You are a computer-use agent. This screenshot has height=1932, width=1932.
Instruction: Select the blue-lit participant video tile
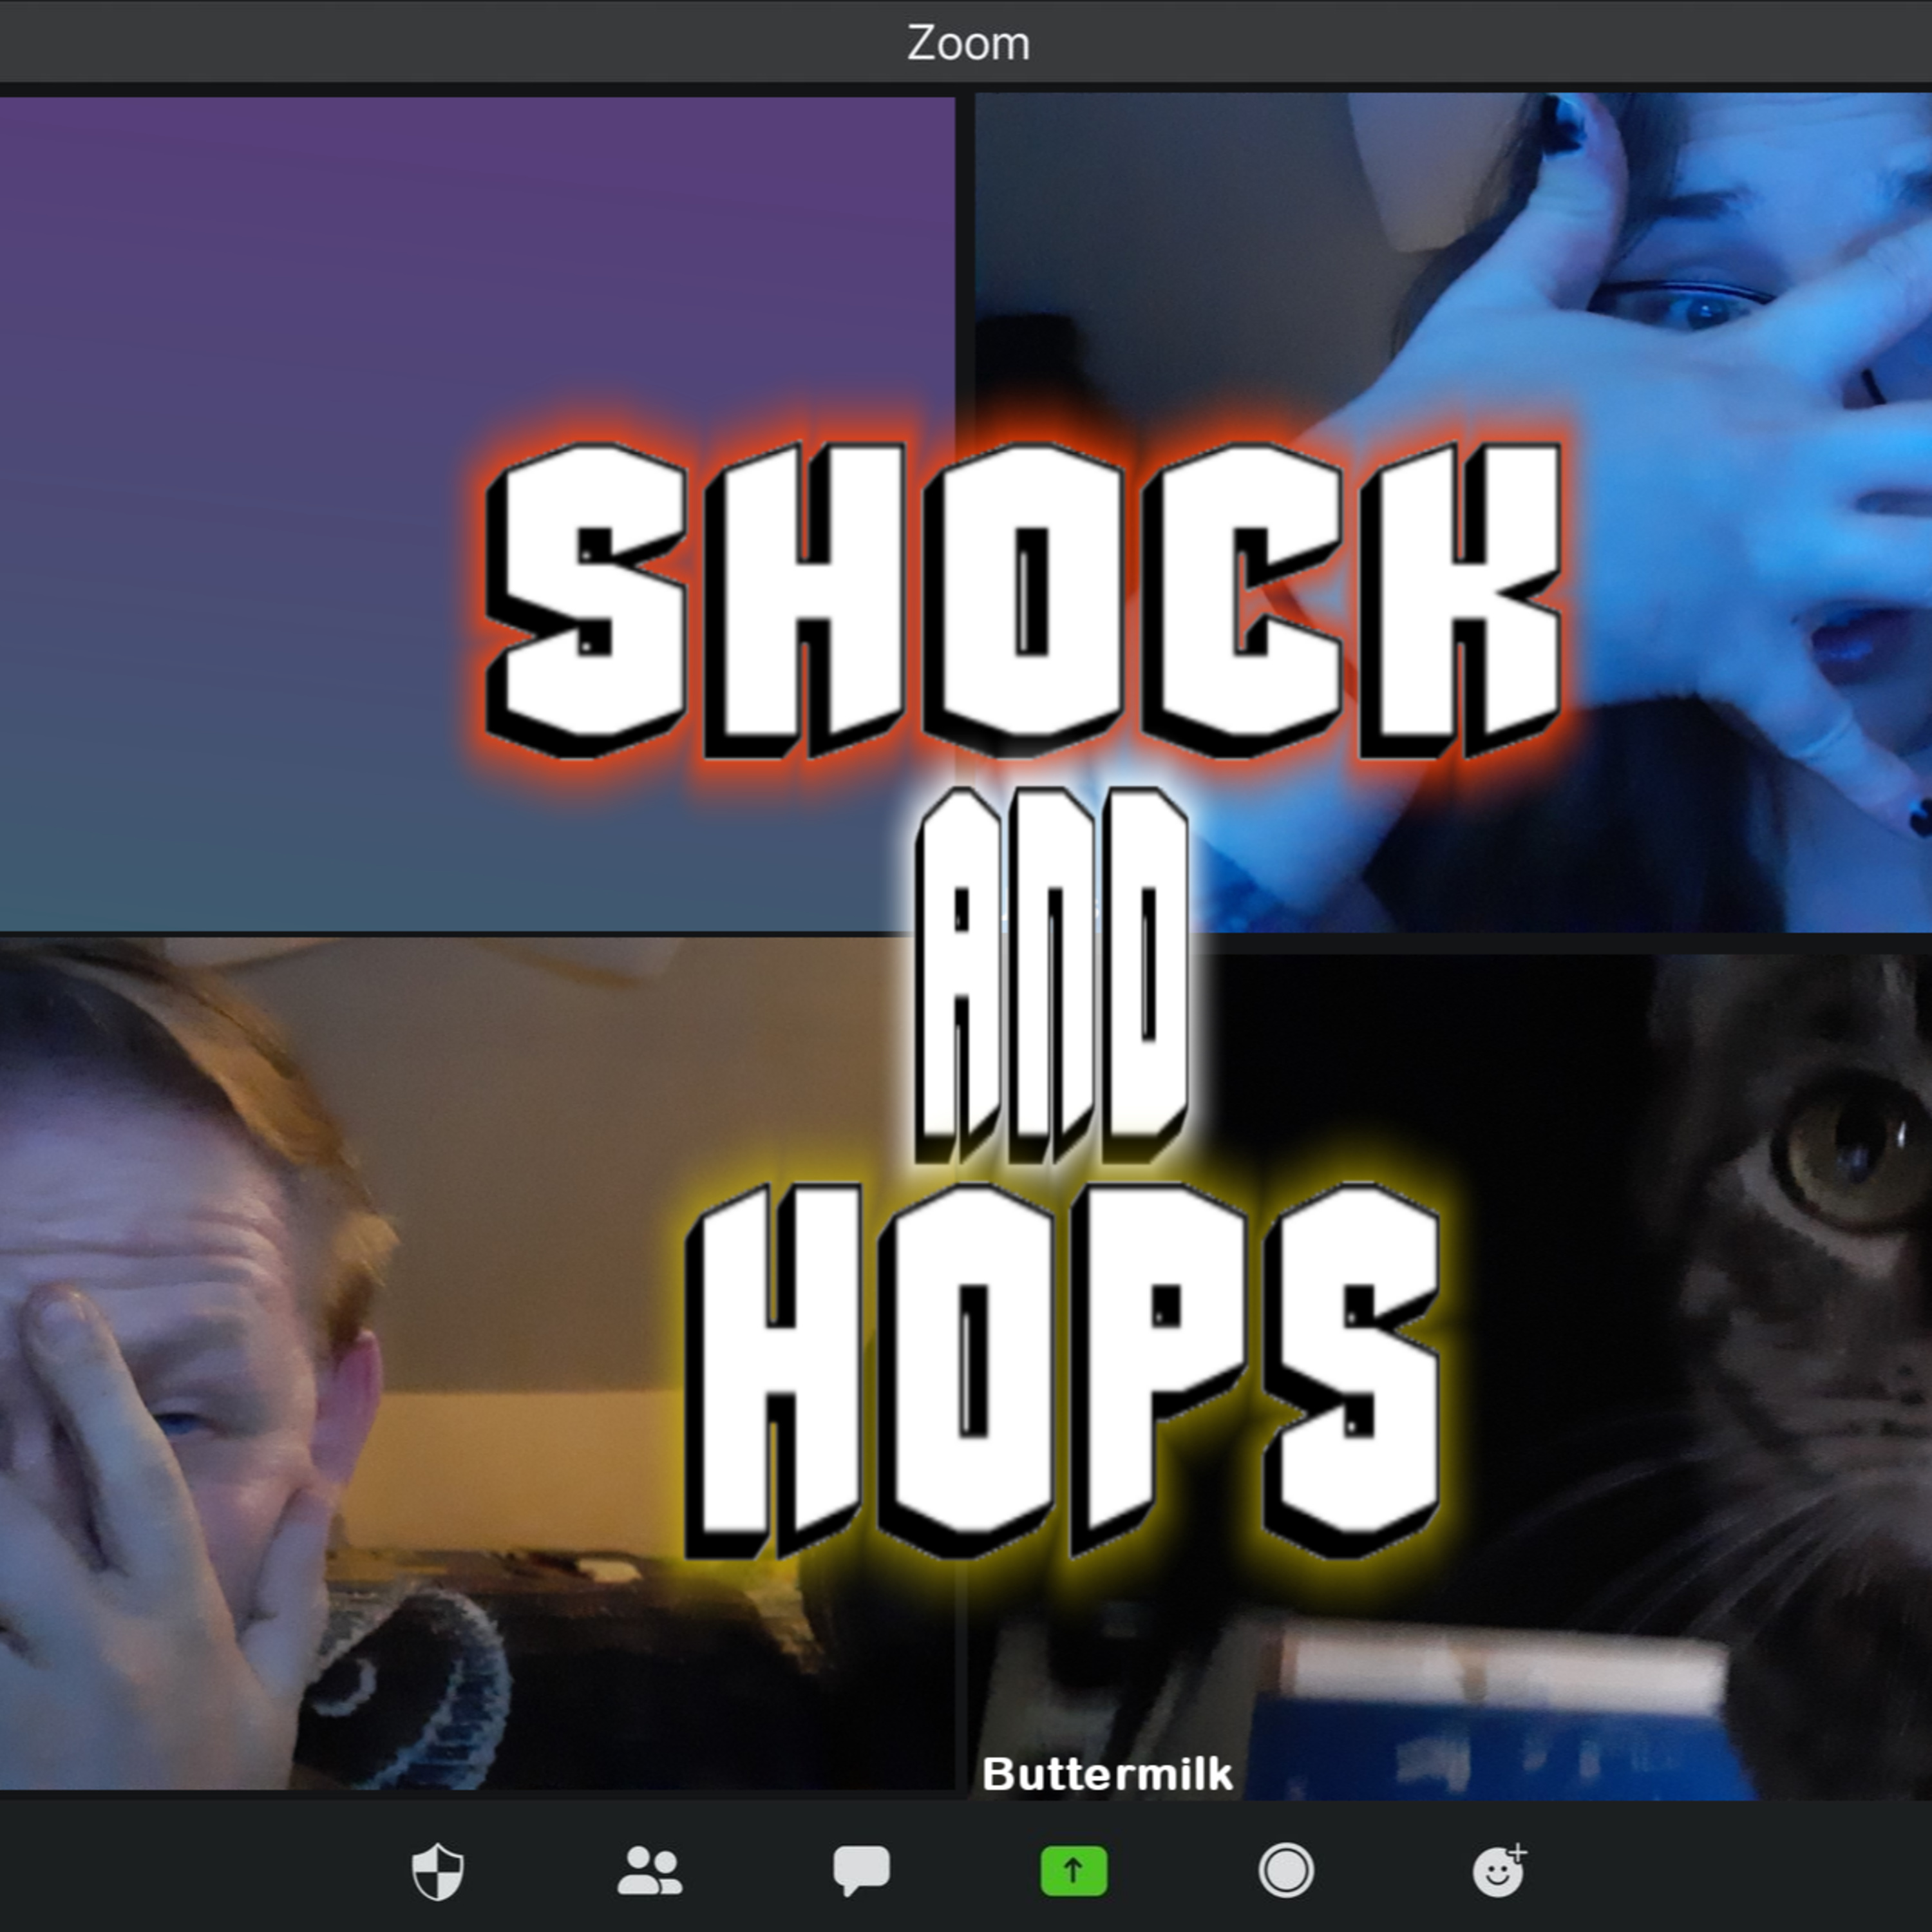tap(1453, 512)
